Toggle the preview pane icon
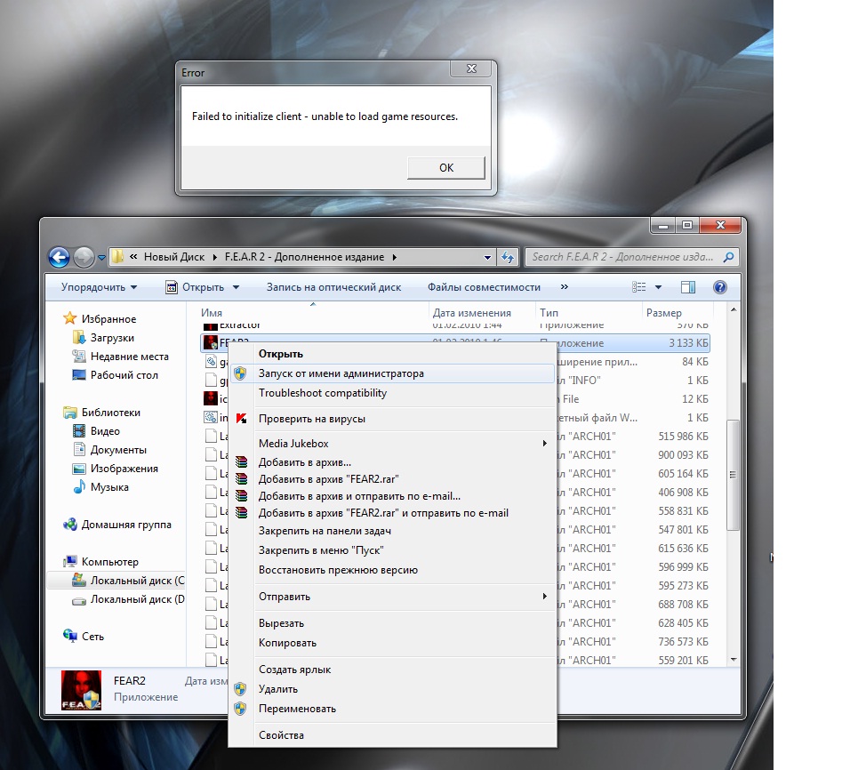Screen dimensions: 866x770 (688, 286)
